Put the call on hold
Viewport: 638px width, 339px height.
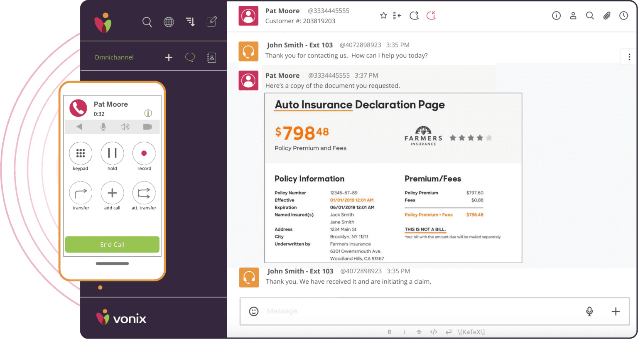[112, 153]
